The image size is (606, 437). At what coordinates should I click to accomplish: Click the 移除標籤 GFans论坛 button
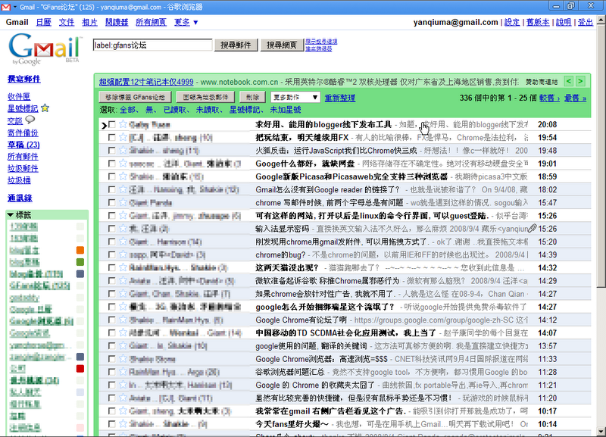pos(135,97)
